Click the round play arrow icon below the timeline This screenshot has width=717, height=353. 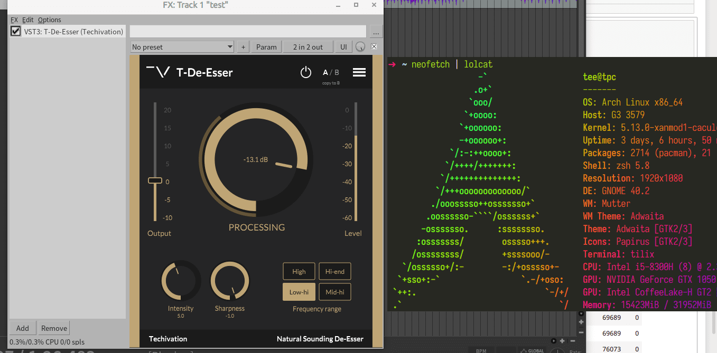554,341
